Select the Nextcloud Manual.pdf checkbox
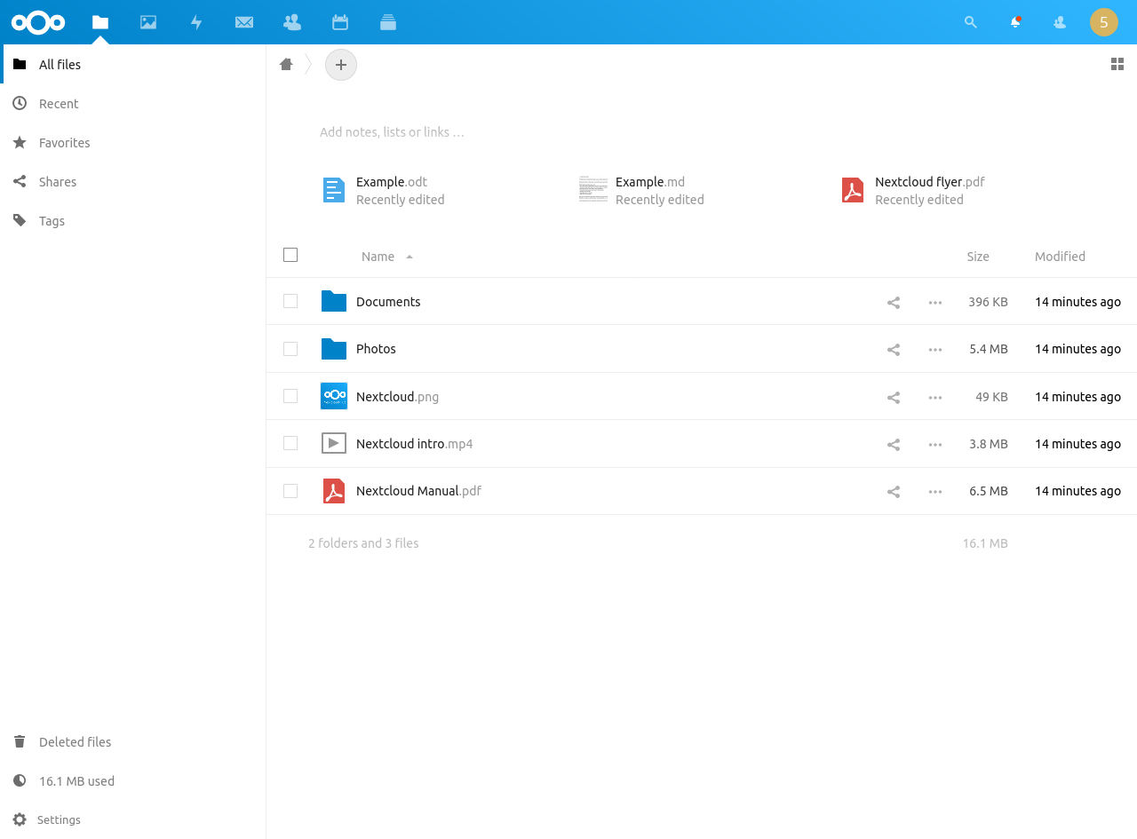1137x839 pixels. [290, 491]
